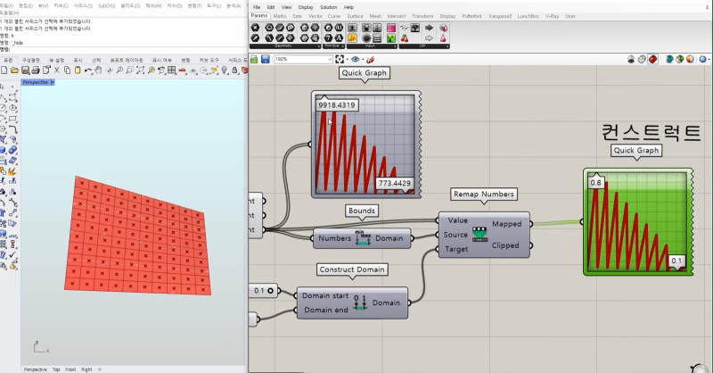713x373 pixels.
Task: Switch to the Front viewport tab
Action: [x=69, y=369]
